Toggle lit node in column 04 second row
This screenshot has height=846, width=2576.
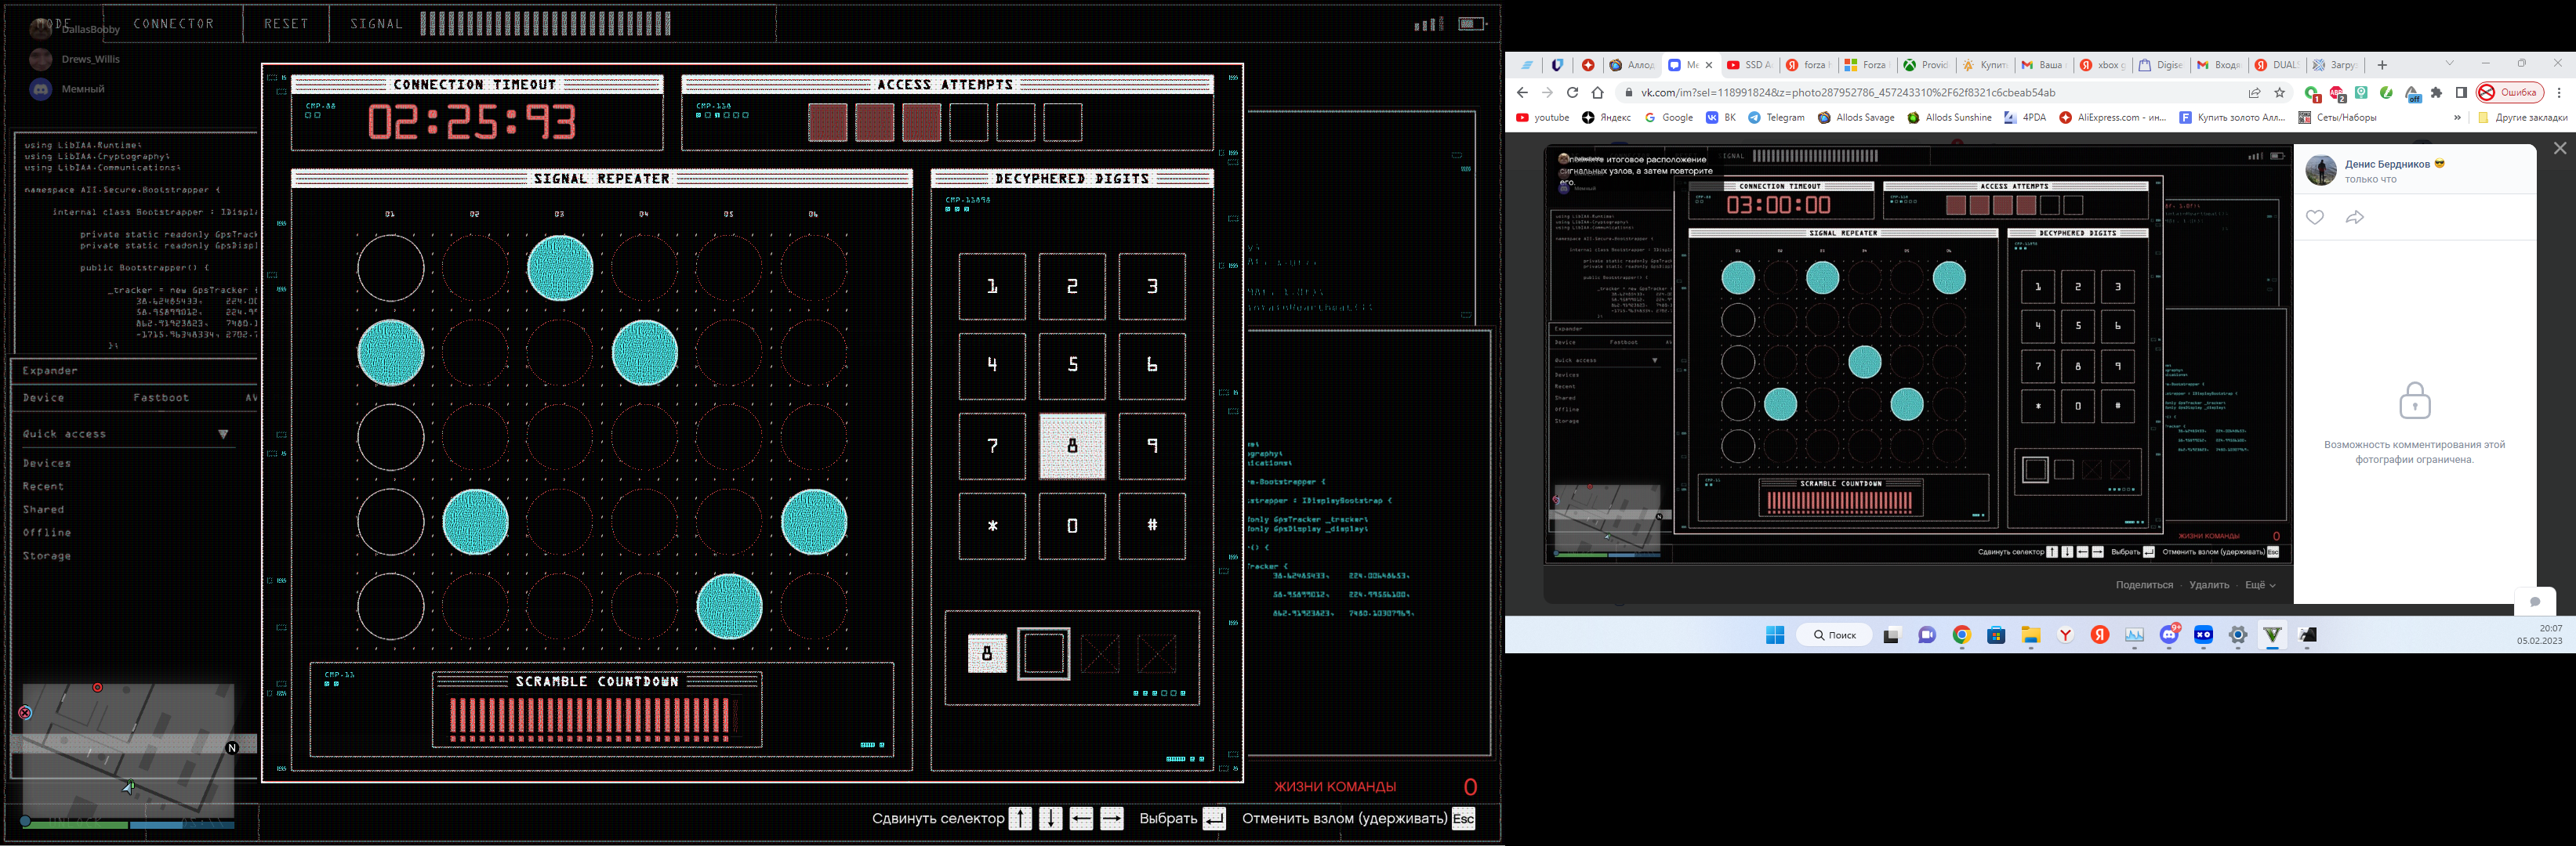(x=645, y=352)
